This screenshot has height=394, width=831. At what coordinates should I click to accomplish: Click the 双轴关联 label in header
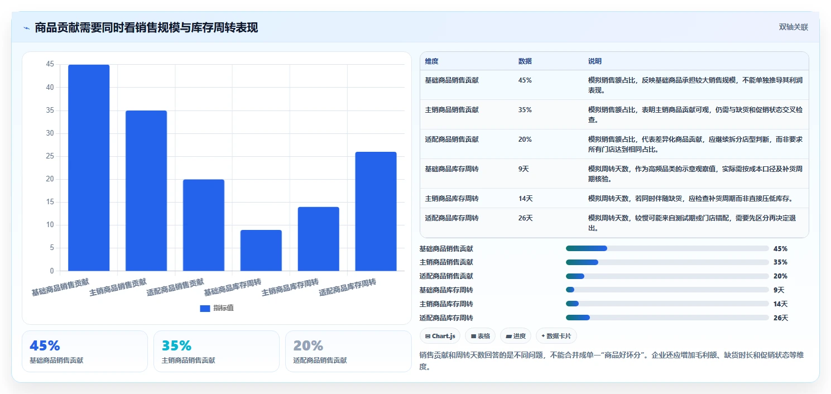click(793, 27)
